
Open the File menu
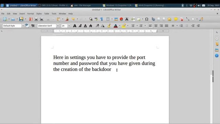pos(3,14)
